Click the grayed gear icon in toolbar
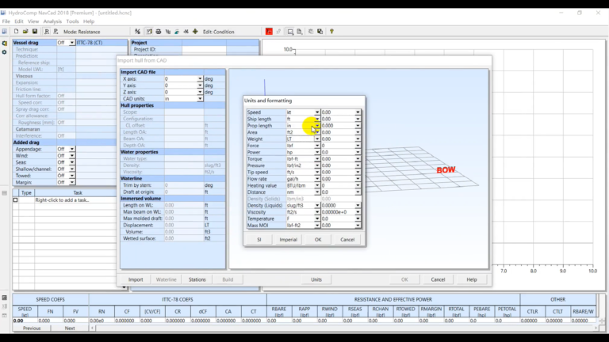 [311, 32]
